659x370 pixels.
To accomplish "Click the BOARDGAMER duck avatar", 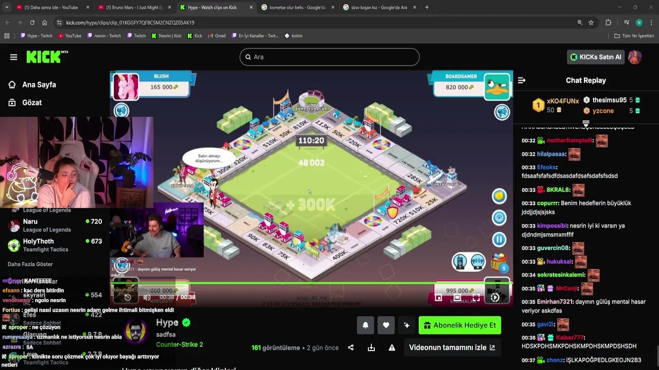I will 497,86.
